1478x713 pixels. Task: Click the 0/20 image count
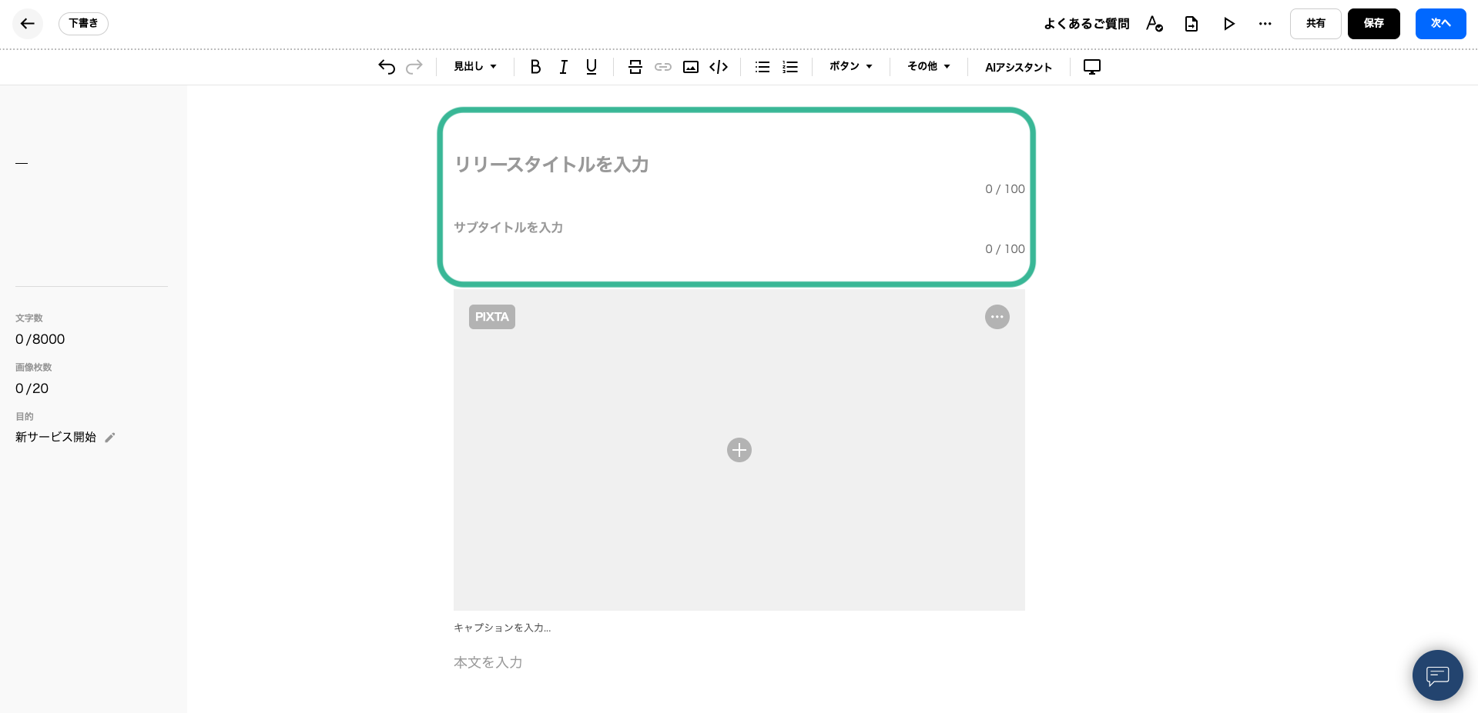coord(32,388)
